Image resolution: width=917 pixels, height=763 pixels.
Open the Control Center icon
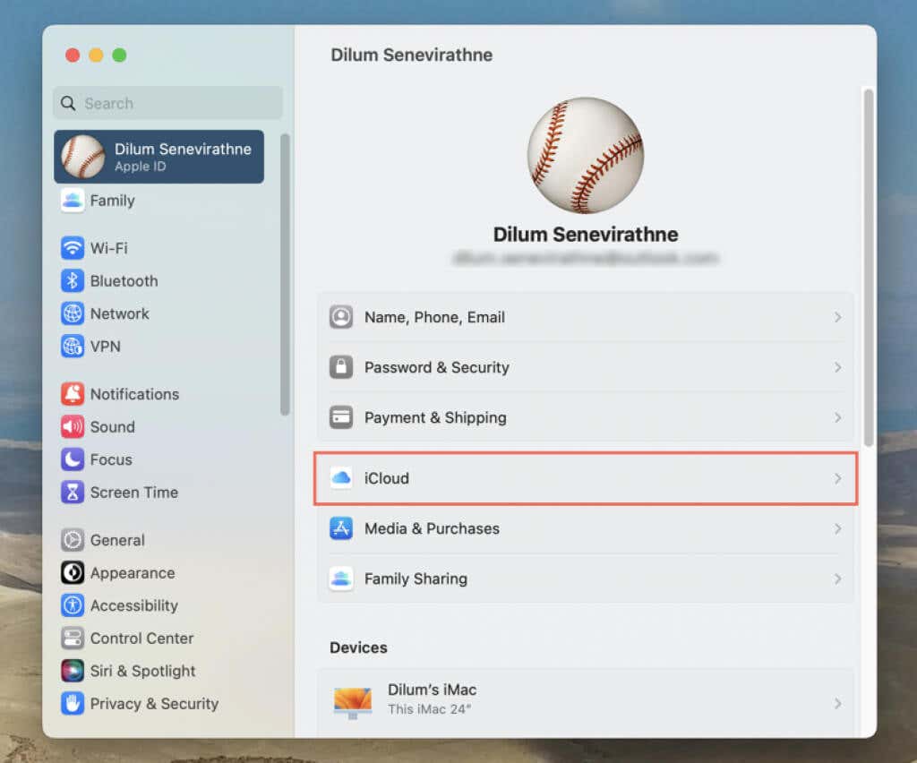coord(73,639)
